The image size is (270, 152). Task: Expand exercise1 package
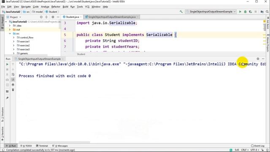(13, 41)
